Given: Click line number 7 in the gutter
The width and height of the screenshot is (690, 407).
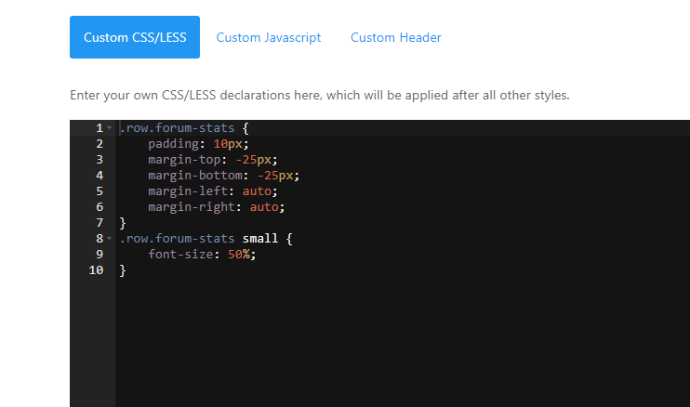Looking at the screenshot, I should [x=99, y=223].
